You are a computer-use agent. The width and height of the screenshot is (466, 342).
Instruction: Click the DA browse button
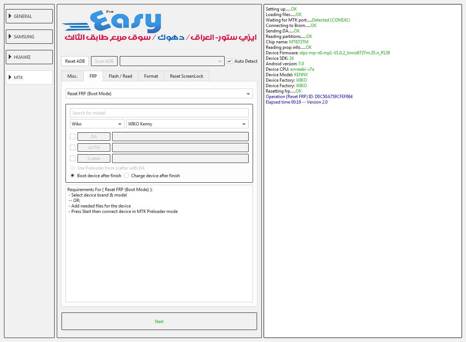click(x=94, y=137)
